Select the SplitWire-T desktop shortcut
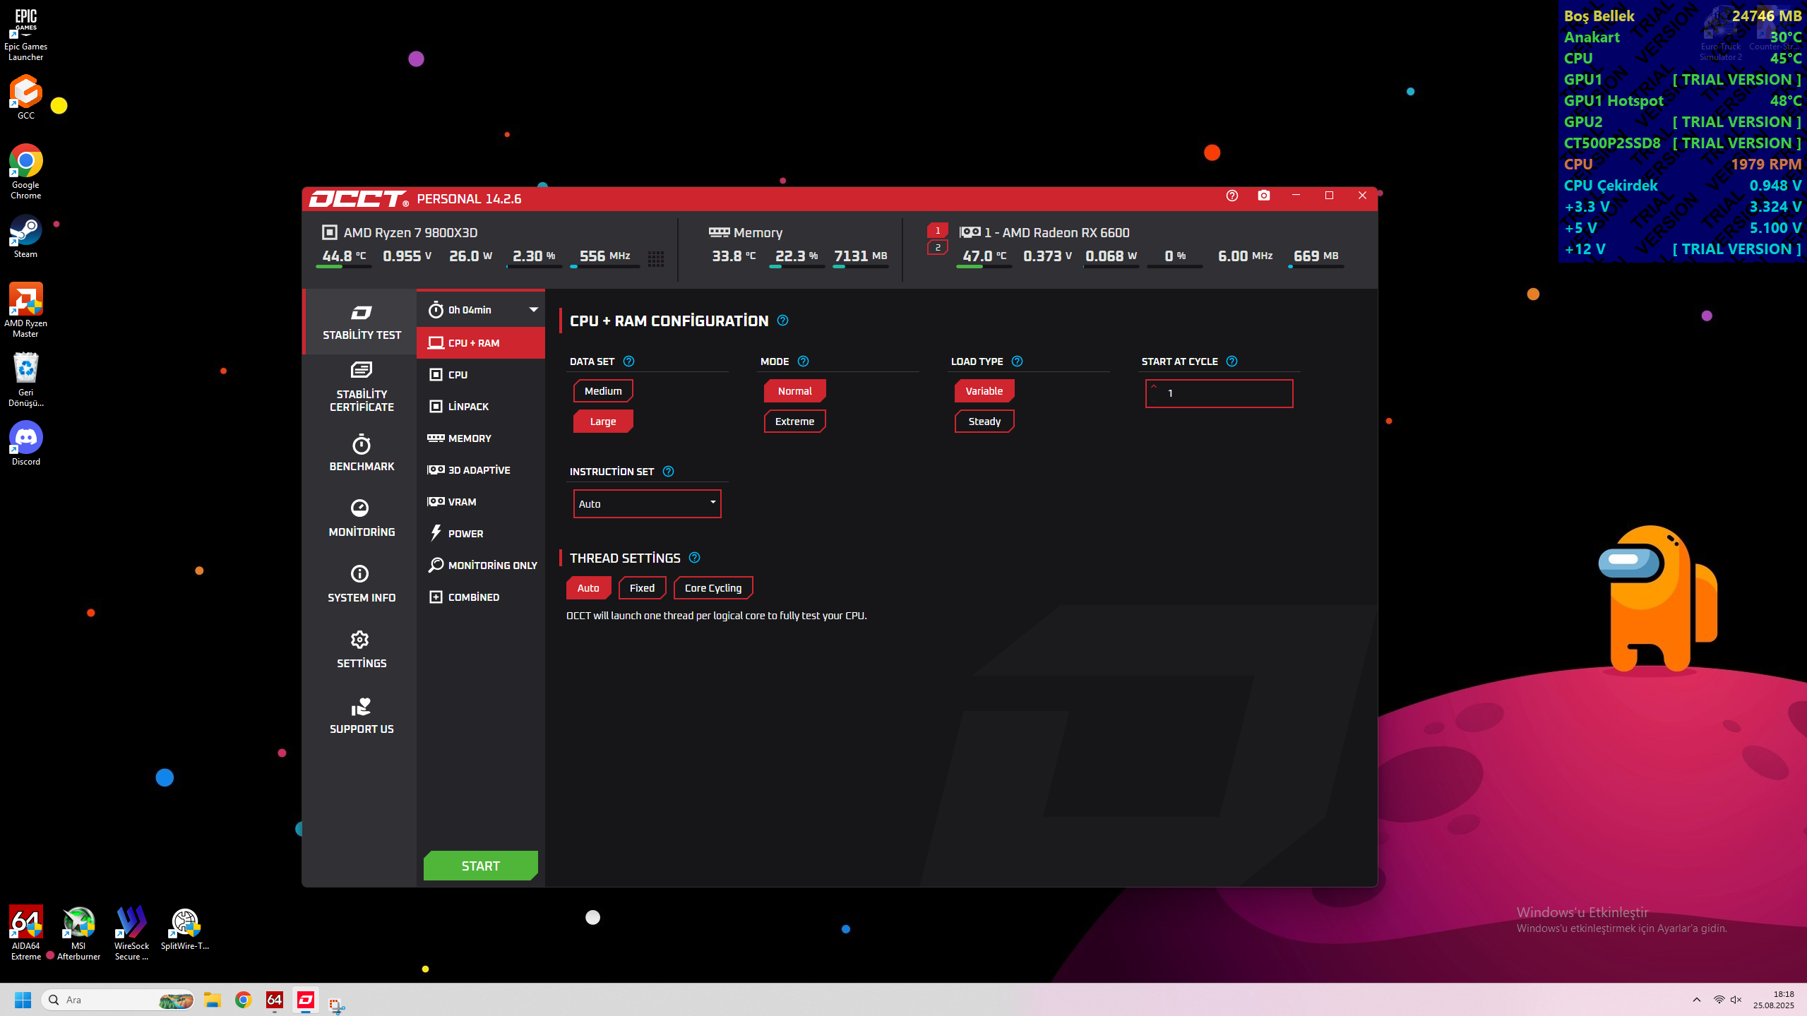Image resolution: width=1807 pixels, height=1016 pixels. tap(185, 928)
